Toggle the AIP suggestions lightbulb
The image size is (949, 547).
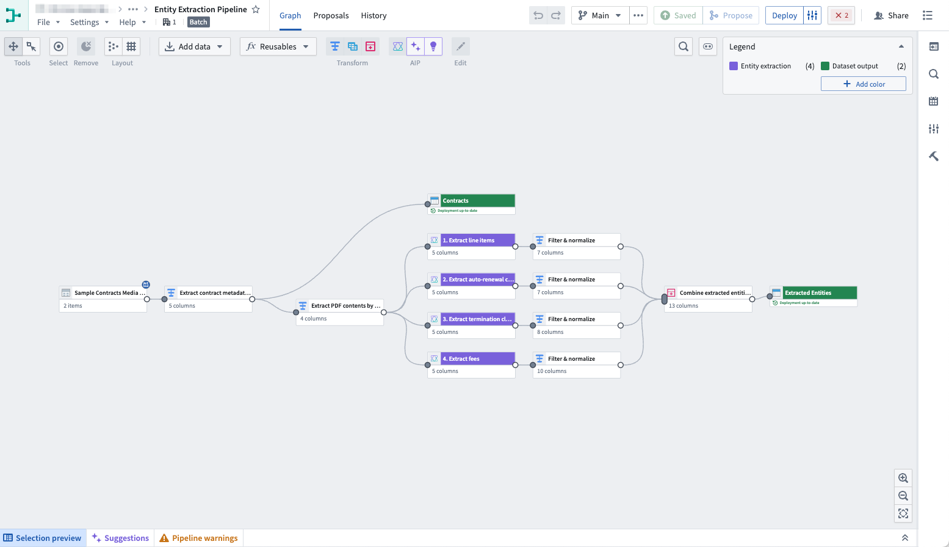click(x=433, y=46)
